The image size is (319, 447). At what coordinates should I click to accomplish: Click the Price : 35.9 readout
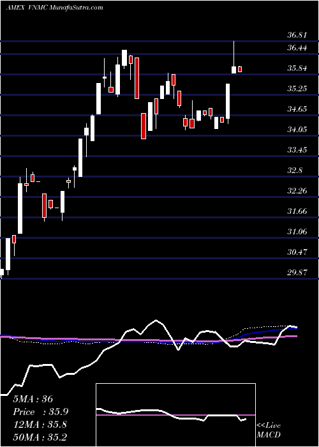[41, 412]
